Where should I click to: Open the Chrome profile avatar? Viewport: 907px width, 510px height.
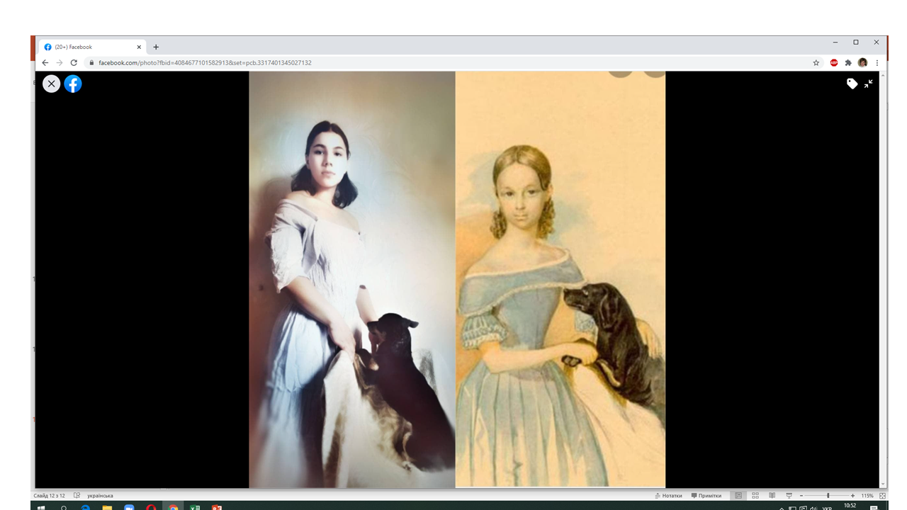[x=862, y=62]
